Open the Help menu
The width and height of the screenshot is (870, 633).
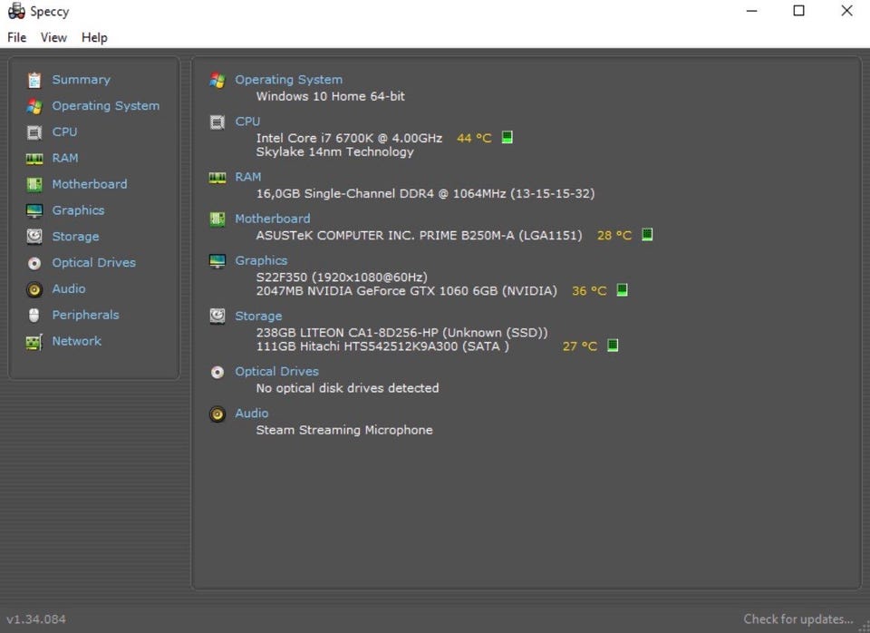pos(94,37)
